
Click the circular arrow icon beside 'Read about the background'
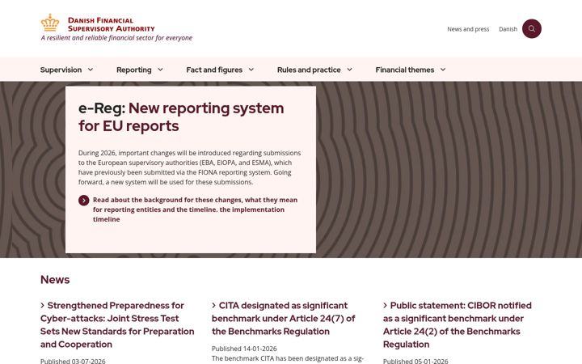pos(83,201)
